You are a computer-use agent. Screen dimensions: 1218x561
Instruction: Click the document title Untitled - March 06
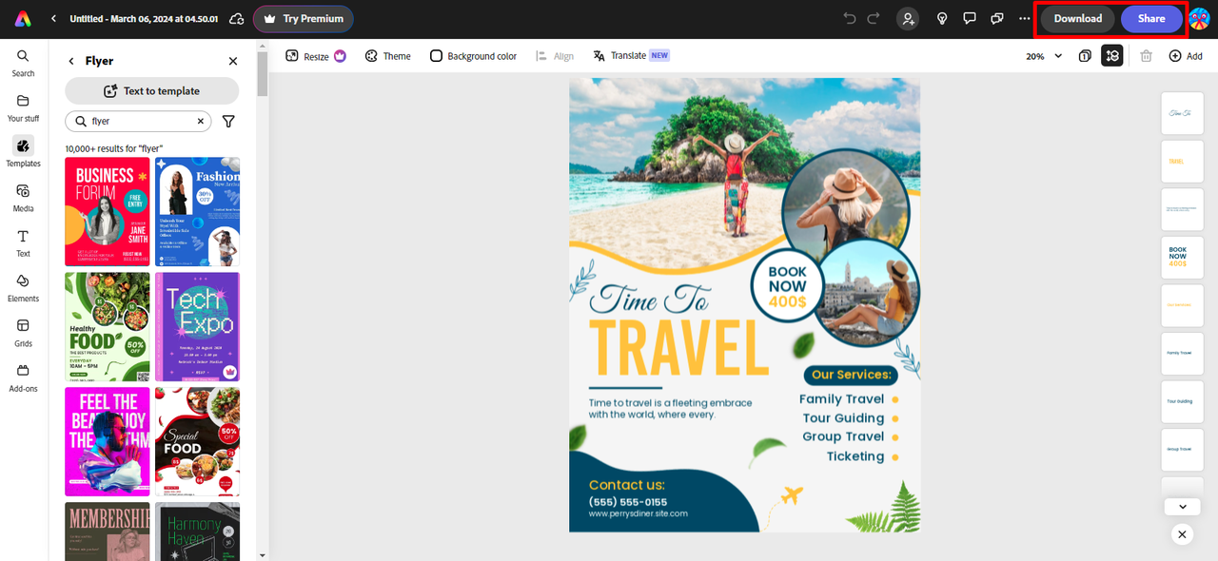(144, 19)
